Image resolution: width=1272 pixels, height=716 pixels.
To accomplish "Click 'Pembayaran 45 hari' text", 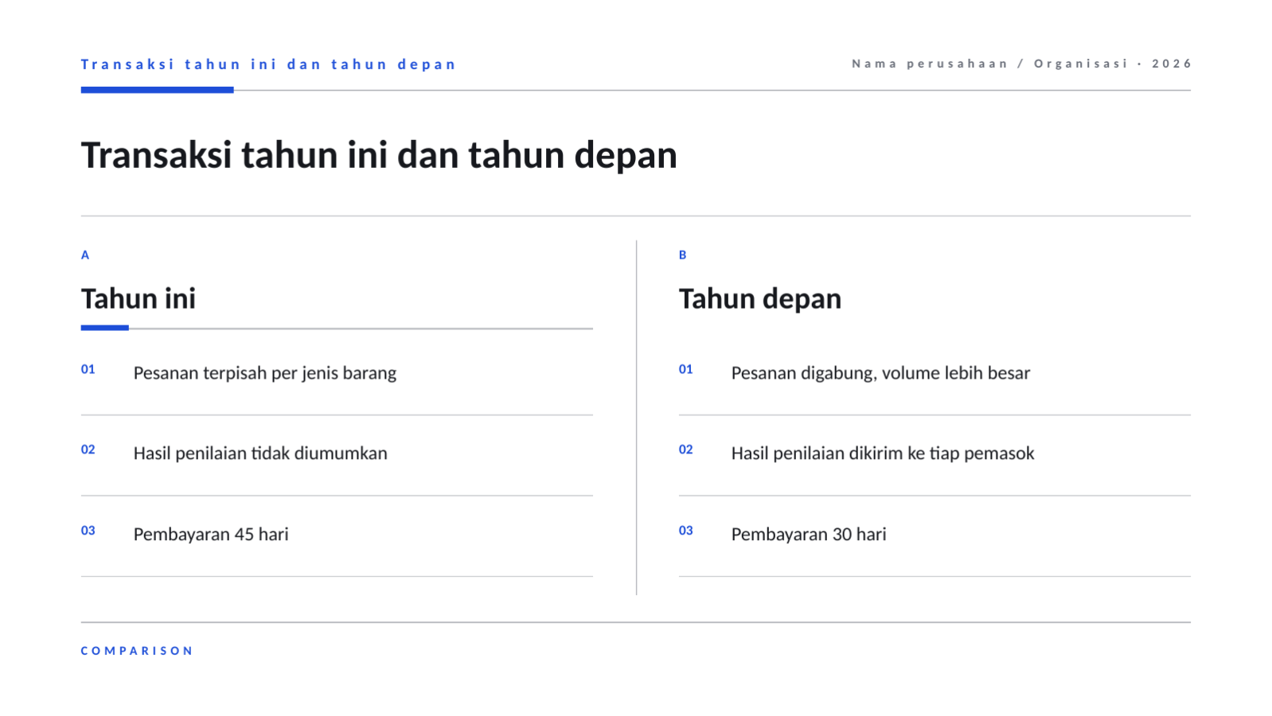I will pyautogui.click(x=211, y=535).
